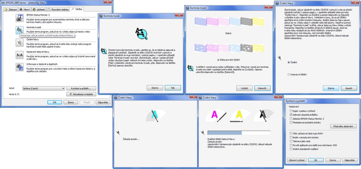Click wiper icon left of Čištění radio options
Screen dimensions: 361x169
pyautogui.click(x=280, y=58)
